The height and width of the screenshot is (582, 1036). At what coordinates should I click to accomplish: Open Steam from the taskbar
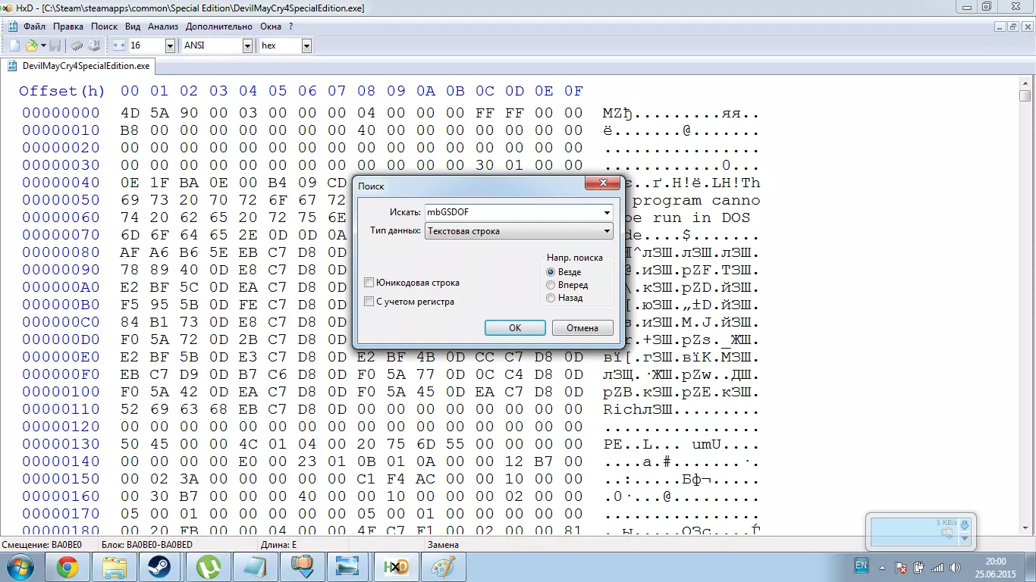click(x=161, y=567)
